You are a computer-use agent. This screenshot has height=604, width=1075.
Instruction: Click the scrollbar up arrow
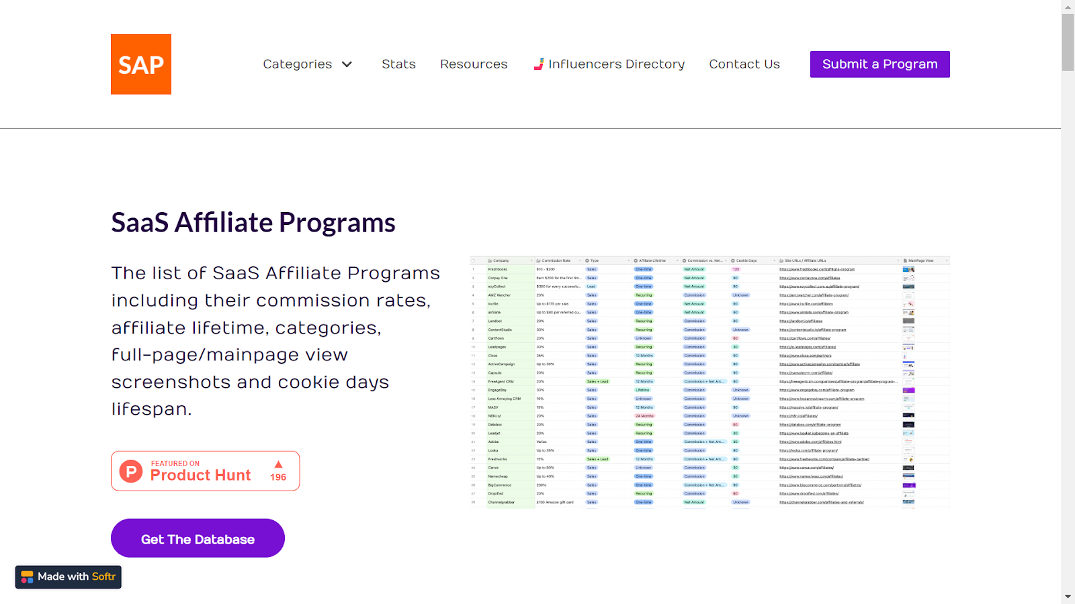click(x=1068, y=7)
